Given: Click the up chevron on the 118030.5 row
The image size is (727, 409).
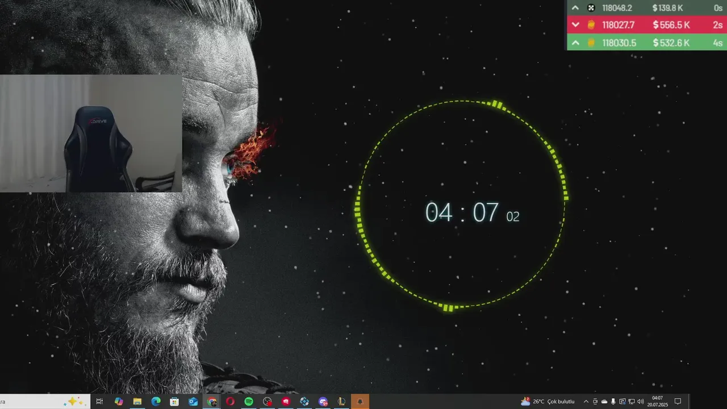Looking at the screenshot, I should 575,43.
